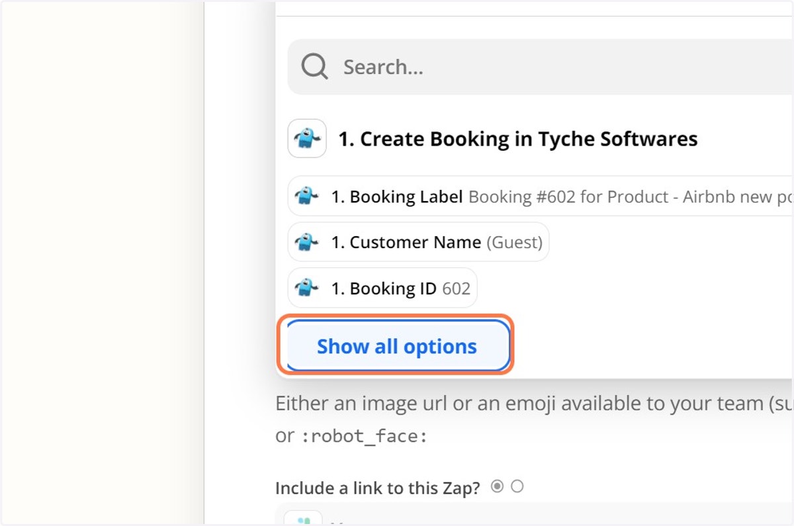Screen dimensions: 794x526
Task: Click the icon in the Customer Name pill
Action: click(x=307, y=242)
